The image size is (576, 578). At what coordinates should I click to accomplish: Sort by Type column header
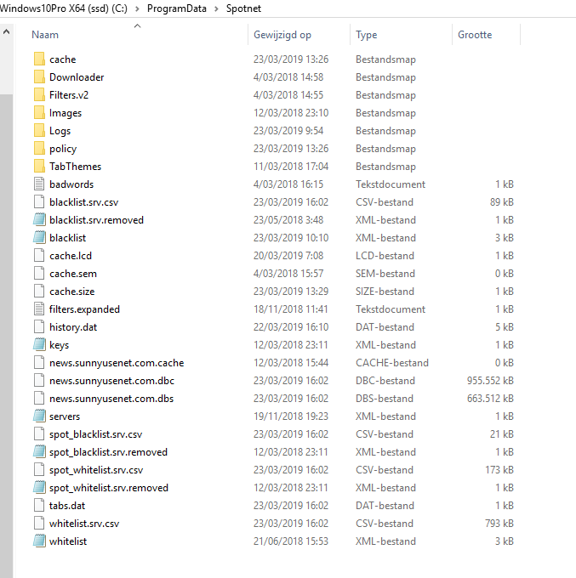(367, 35)
